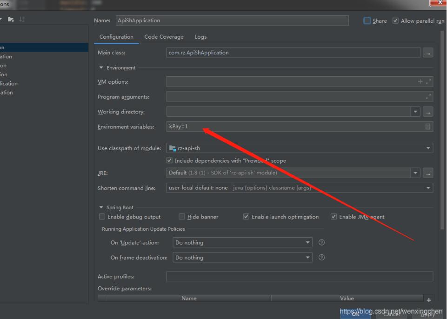Disable Enable launch optimization checkbox

click(247, 217)
